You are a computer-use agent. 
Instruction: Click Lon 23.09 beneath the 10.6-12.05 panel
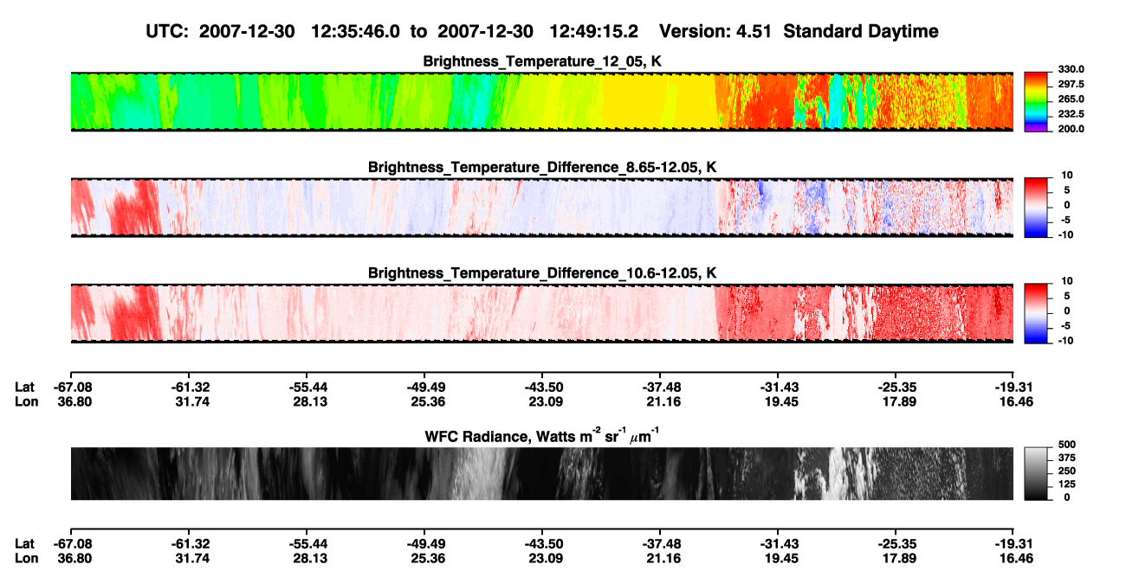coord(544,401)
